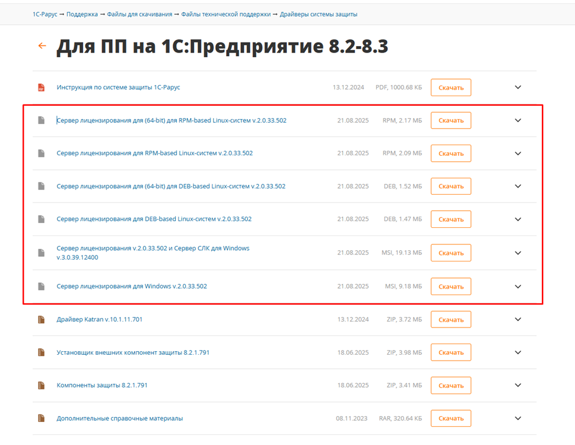
Task: Click the size text RAR, 320.64 КБ
Action: [x=400, y=418]
